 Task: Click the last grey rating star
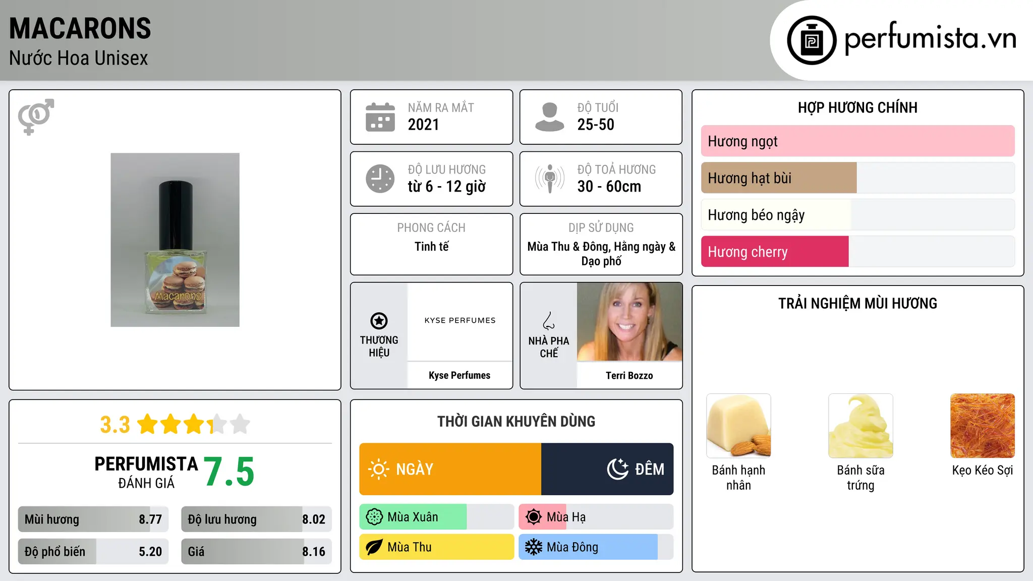point(240,424)
